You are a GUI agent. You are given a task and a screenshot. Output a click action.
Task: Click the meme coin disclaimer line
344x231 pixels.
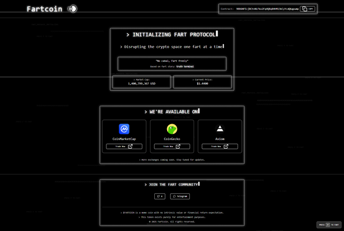point(172,213)
